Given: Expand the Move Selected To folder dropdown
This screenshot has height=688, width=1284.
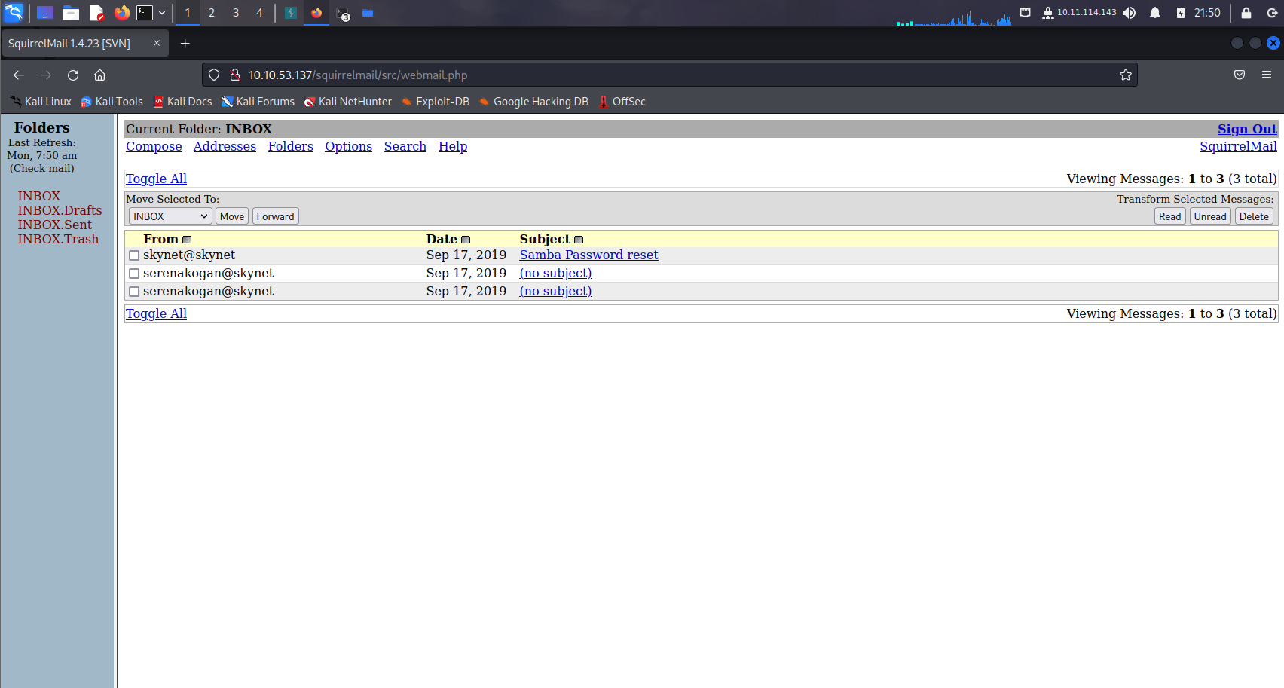Looking at the screenshot, I should (170, 216).
